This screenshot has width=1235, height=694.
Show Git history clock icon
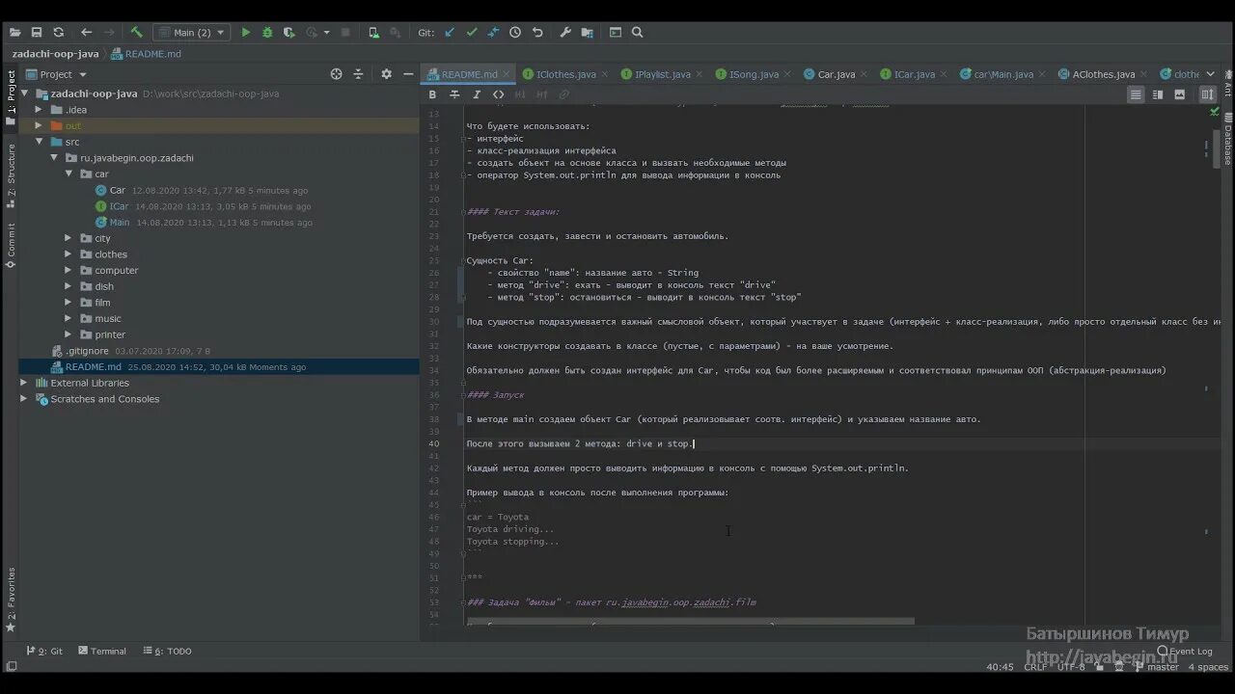515,33
